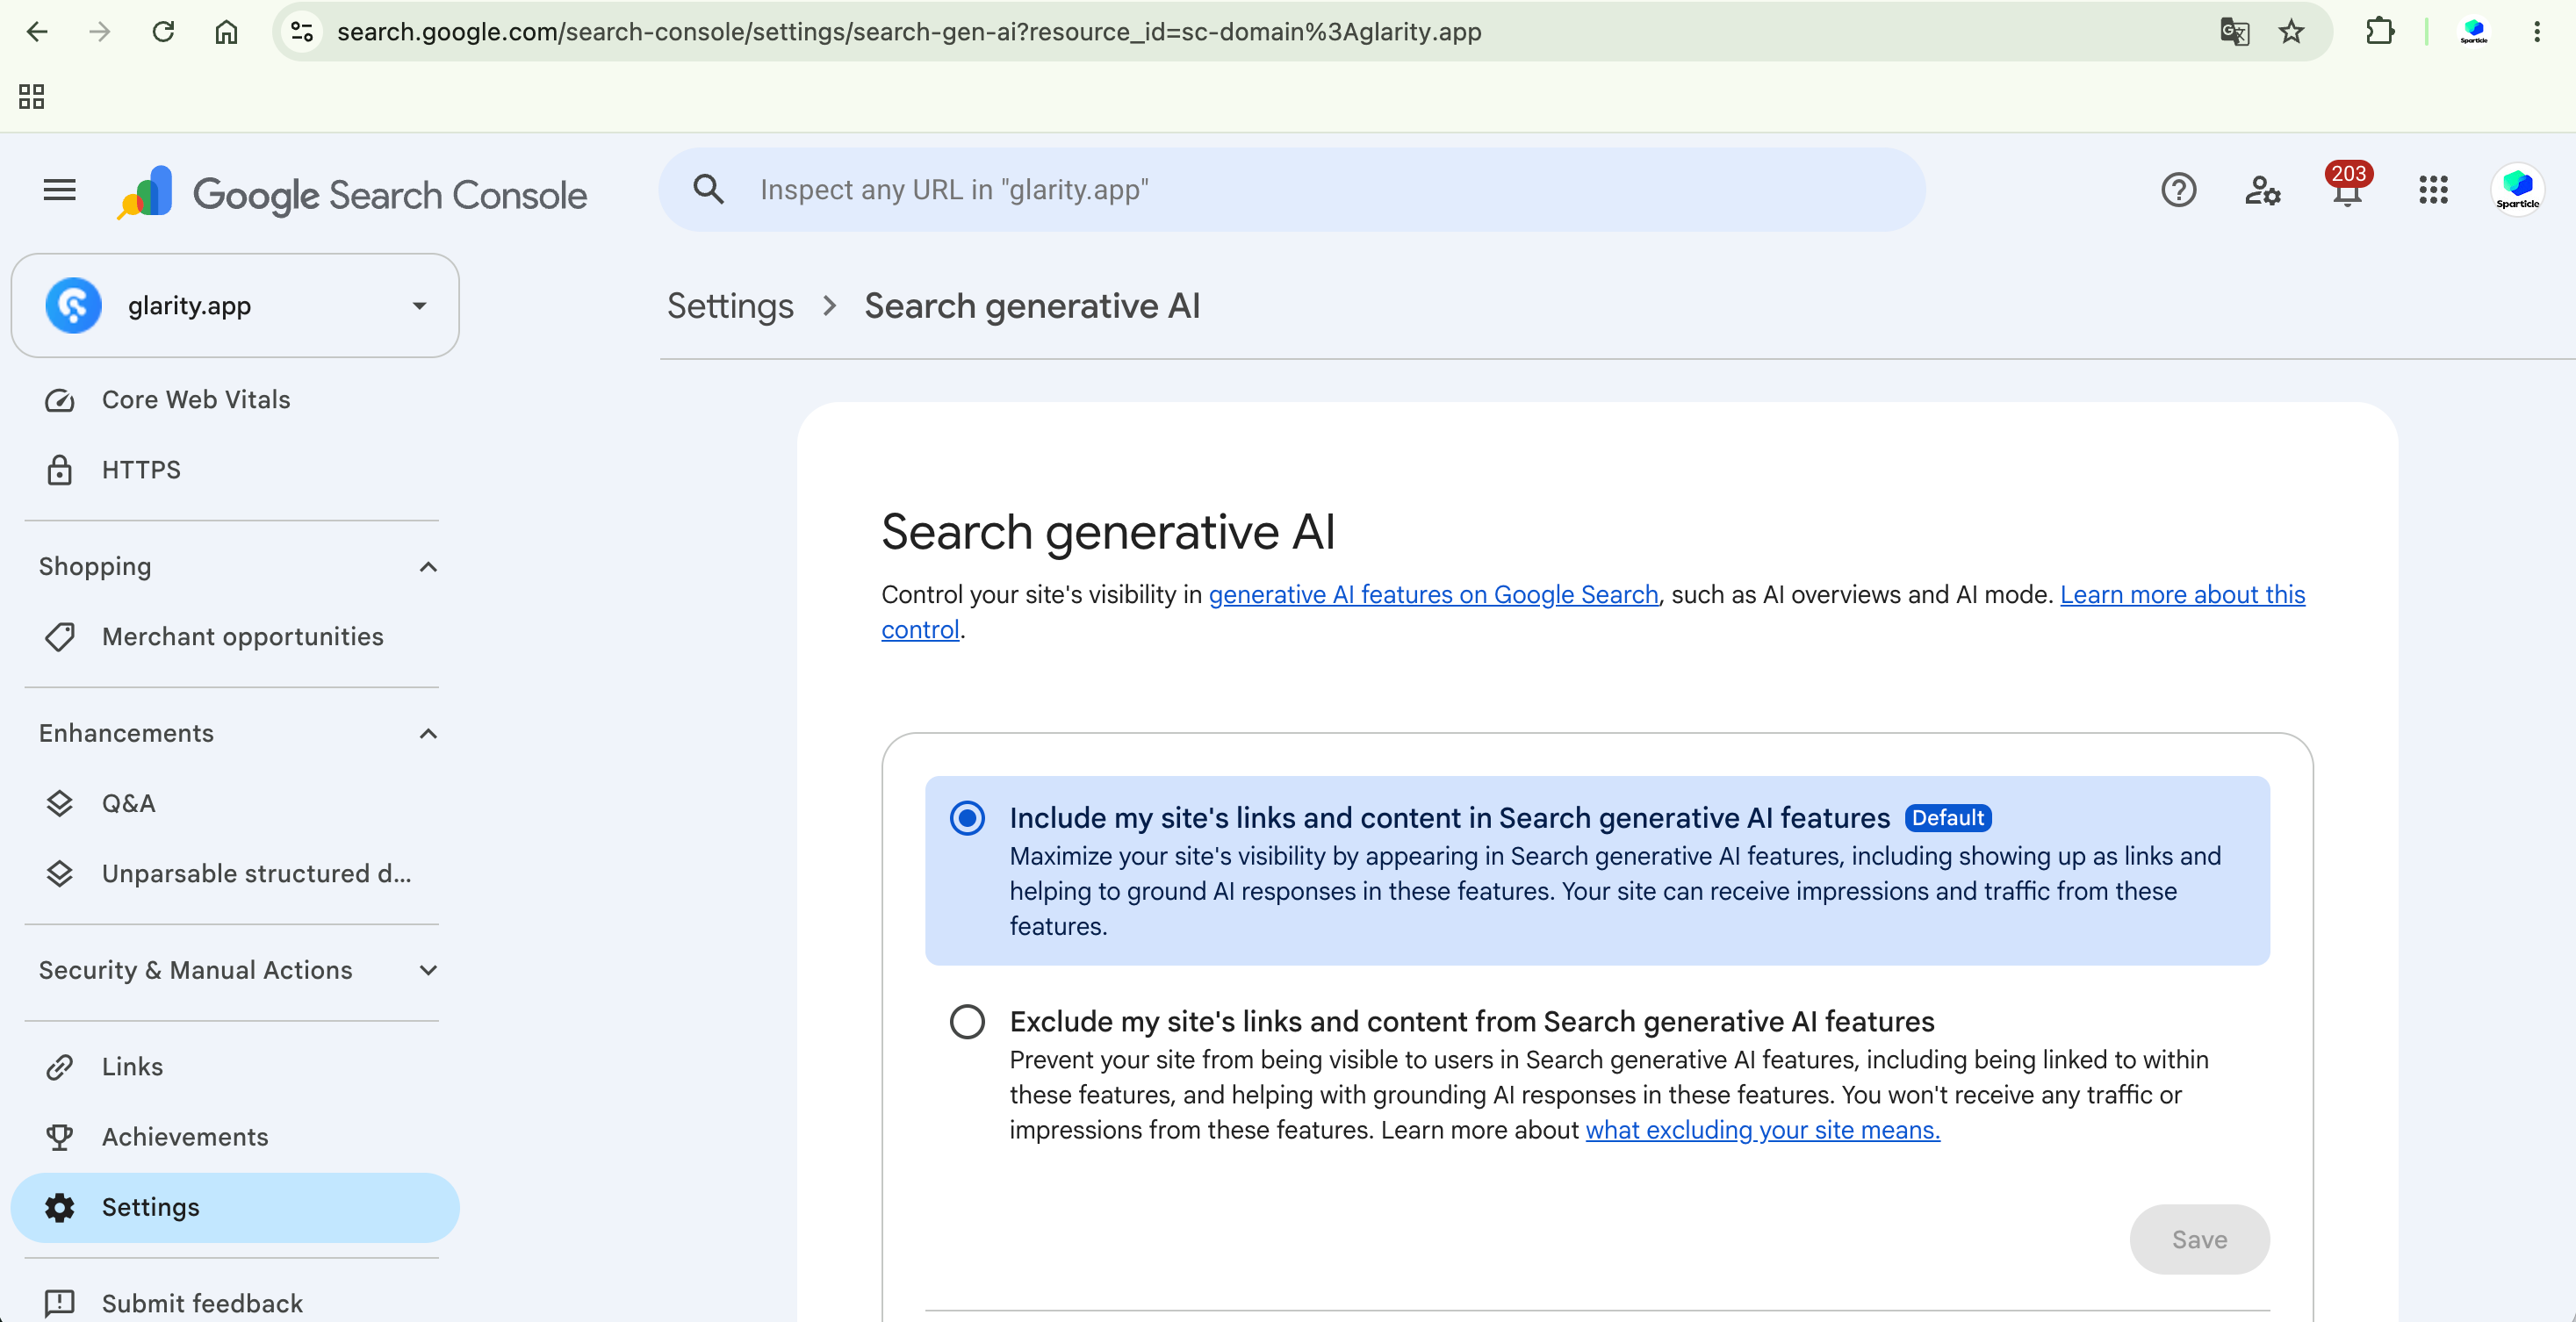Open the Google apps grid
This screenshot has width=2576, height=1322.
[x=2433, y=190]
